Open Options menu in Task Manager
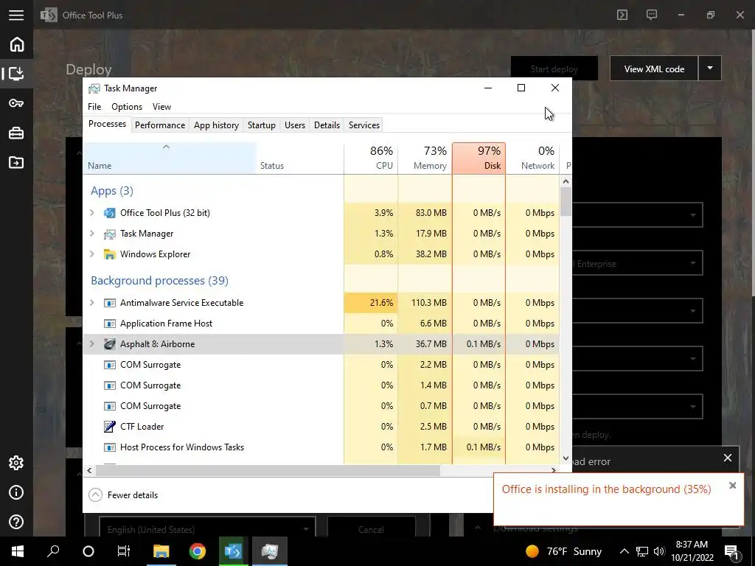Screen dimensions: 755x566 pyautogui.click(x=127, y=107)
